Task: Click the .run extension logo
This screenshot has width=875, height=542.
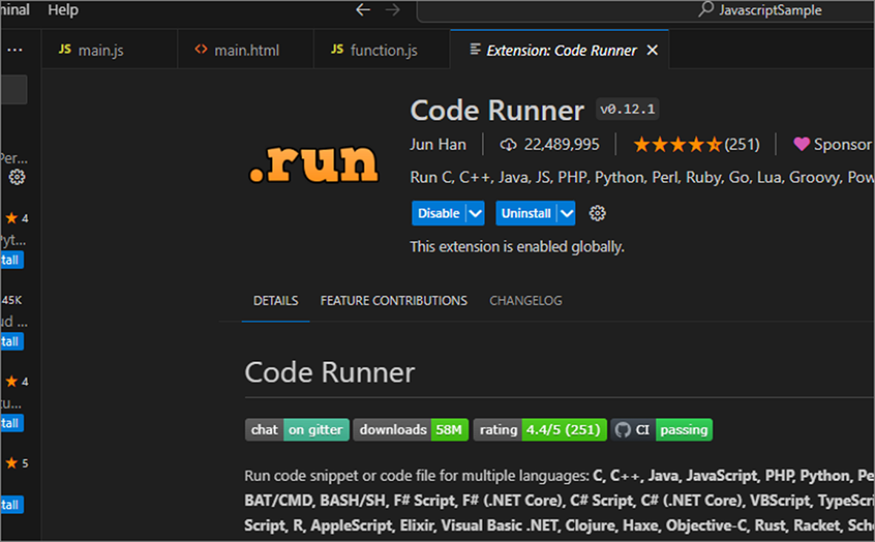Action: pyautogui.click(x=313, y=164)
